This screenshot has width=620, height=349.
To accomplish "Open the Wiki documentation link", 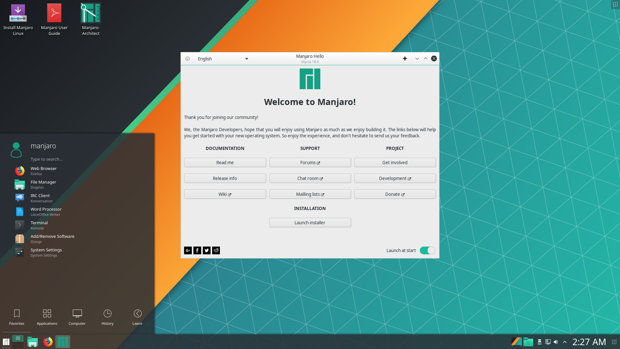I will pyautogui.click(x=225, y=194).
